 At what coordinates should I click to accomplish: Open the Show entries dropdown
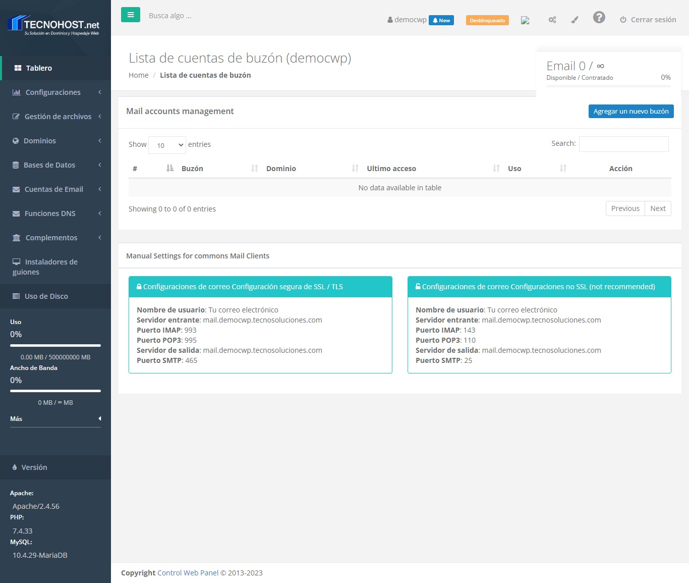pos(168,145)
